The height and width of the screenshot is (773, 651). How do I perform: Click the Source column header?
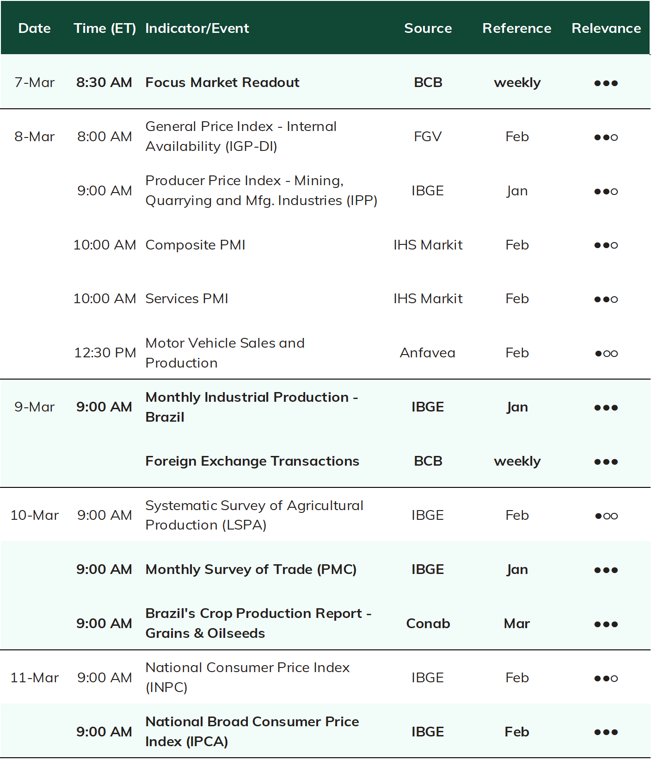tap(428, 28)
